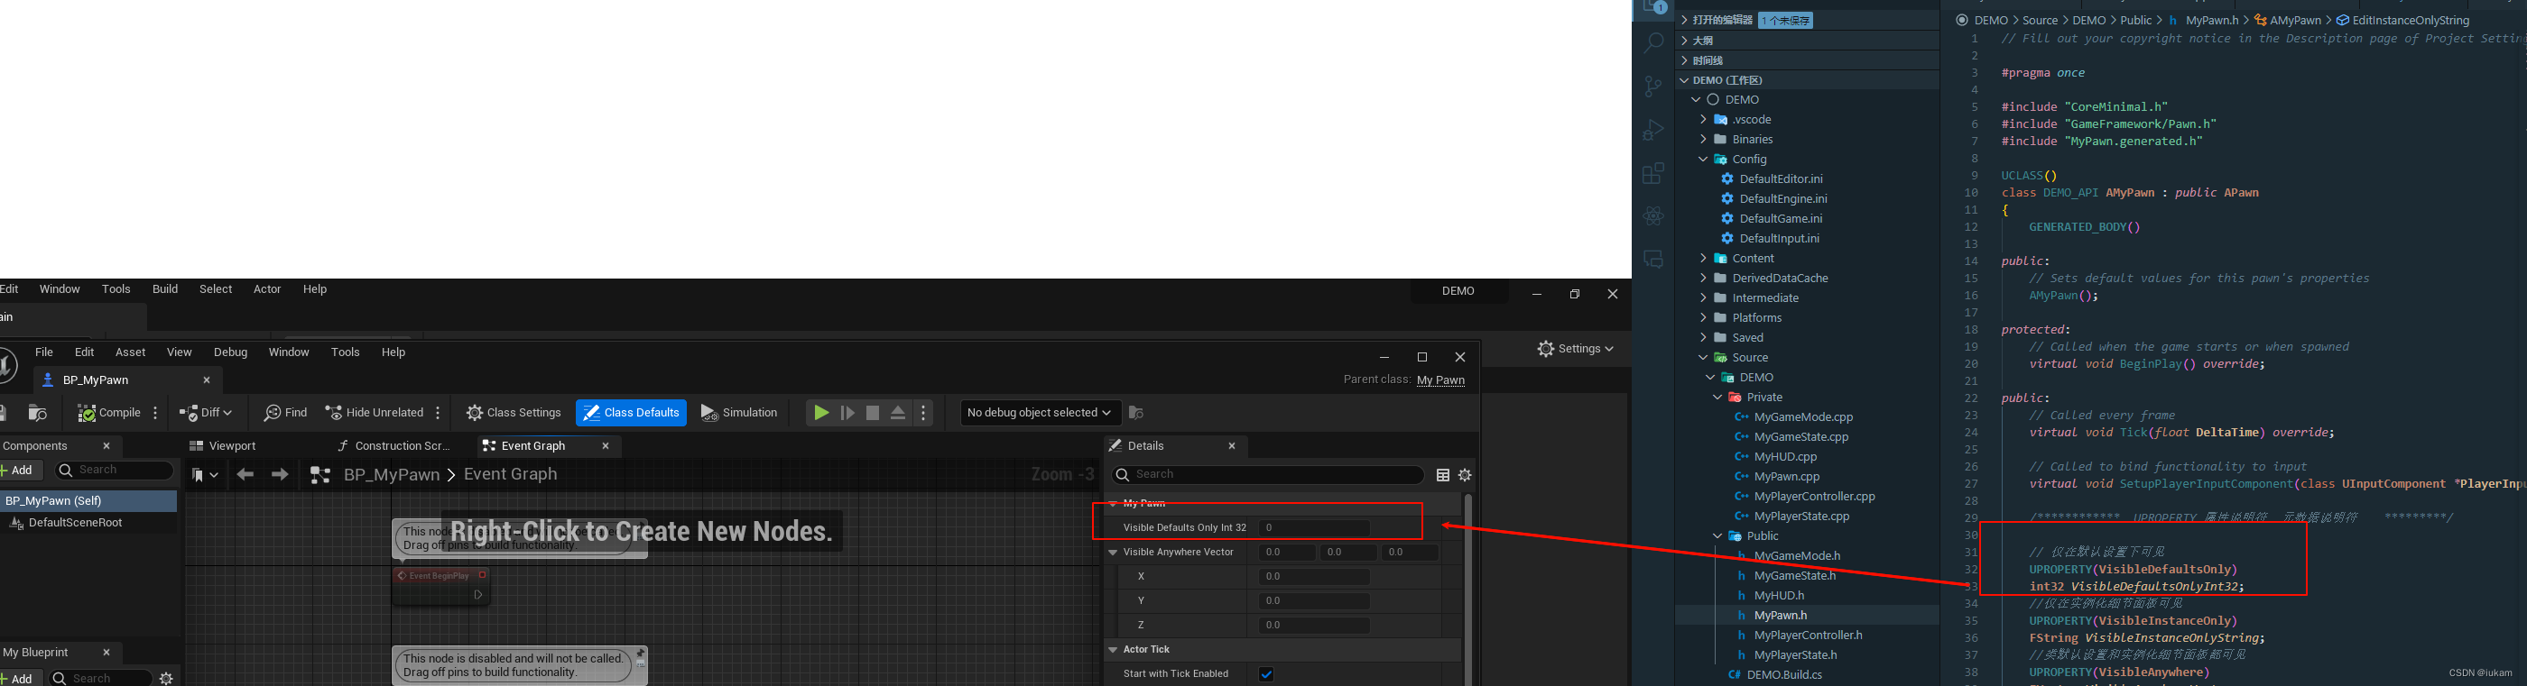Image resolution: width=2527 pixels, height=686 pixels.
Task: Open DEMO.Build.cs file
Action: coord(1784,674)
